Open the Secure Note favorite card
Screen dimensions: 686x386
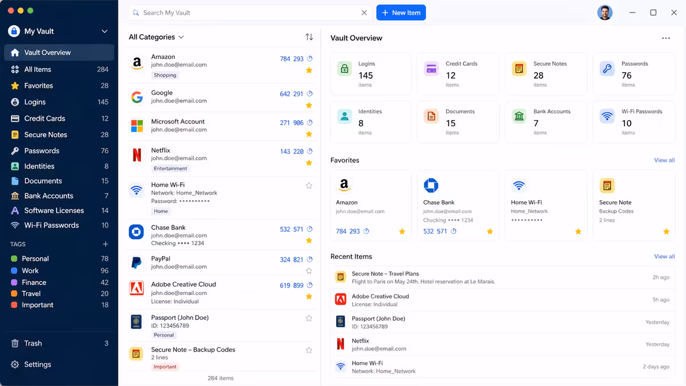click(634, 205)
